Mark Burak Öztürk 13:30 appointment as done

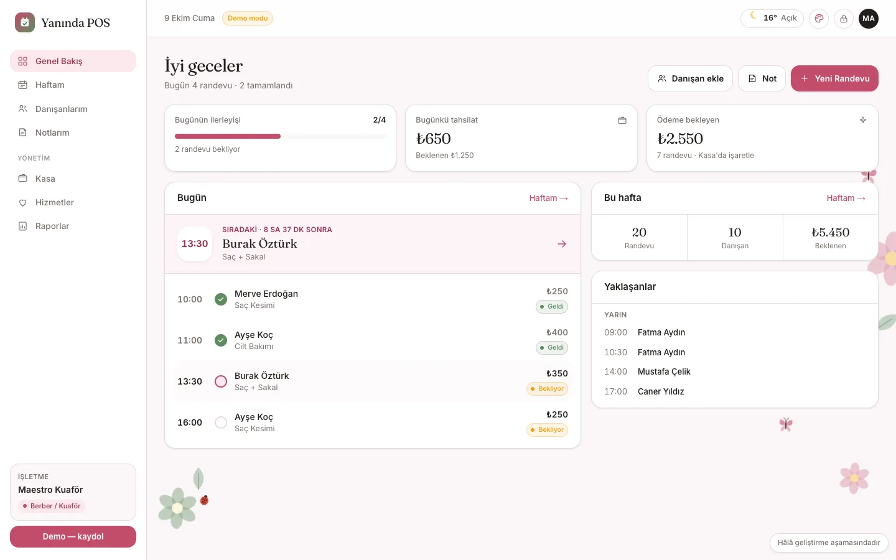(x=221, y=381)
